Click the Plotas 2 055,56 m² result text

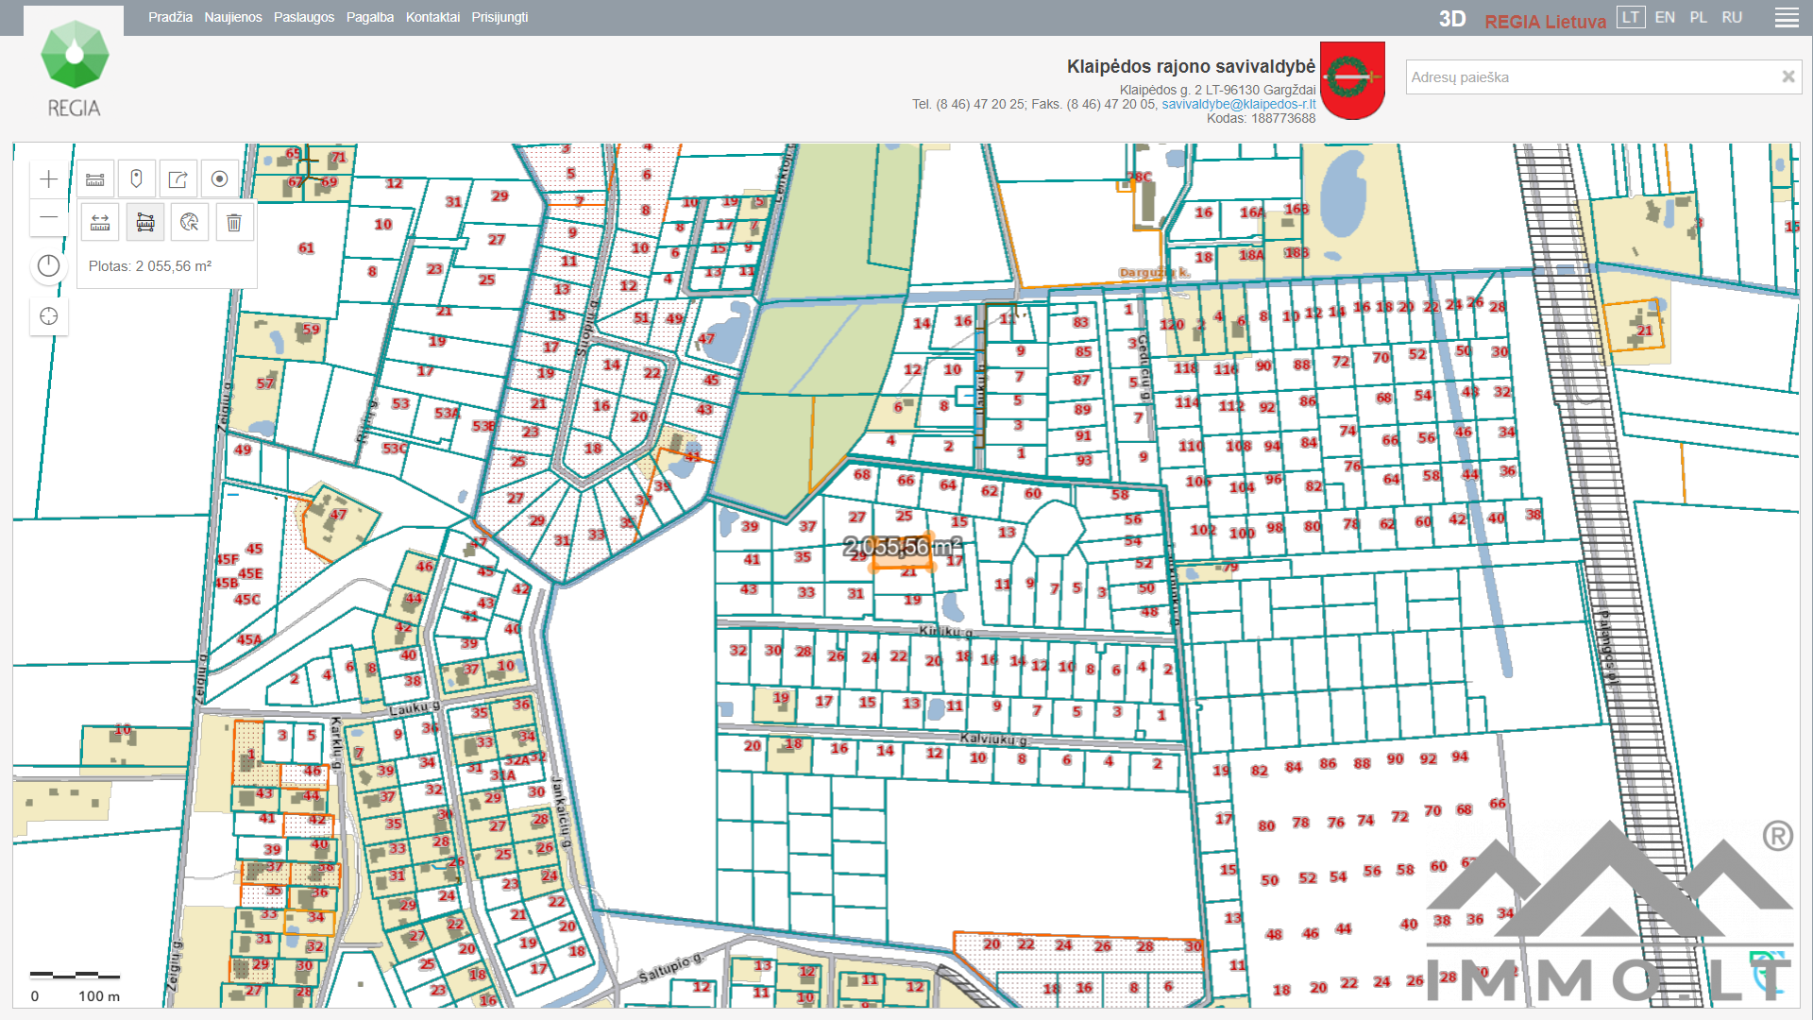pos(150,266)
